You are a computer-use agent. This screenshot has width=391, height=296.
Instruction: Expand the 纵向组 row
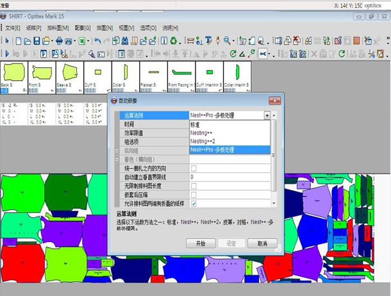(x=117, y=151)
